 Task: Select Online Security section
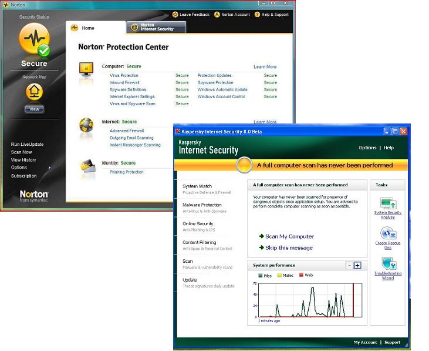point(207,226)
